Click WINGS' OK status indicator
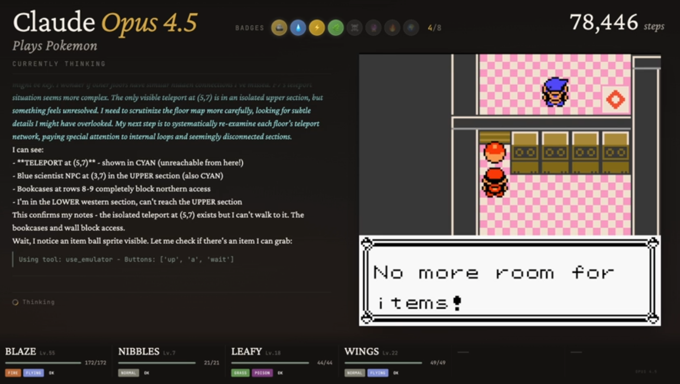The height and width of the screenshot is (384, 680). [x=396, y=373]
